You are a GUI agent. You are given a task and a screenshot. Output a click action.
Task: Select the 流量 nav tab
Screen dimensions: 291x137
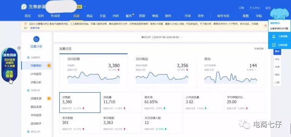[76, 16]
